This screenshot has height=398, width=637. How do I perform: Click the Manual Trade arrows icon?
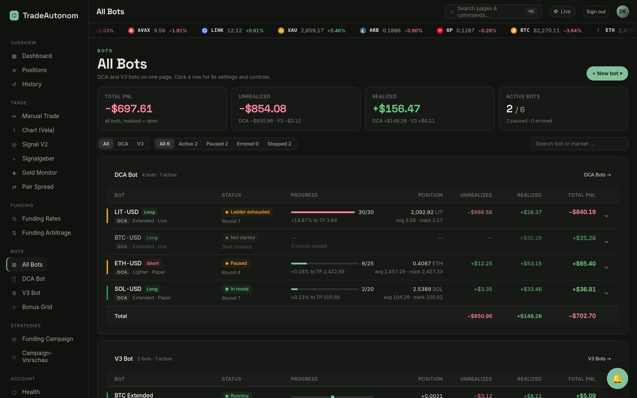click(14, 116)
